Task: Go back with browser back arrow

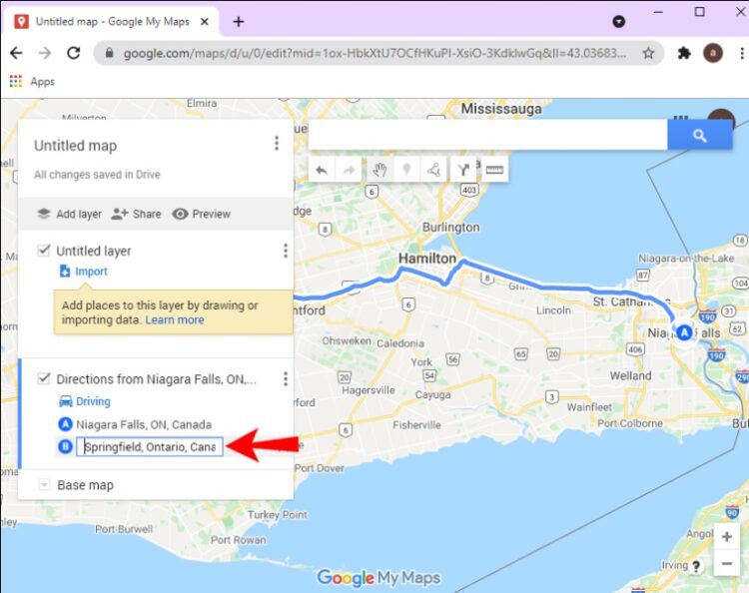Action: (16, 53)
